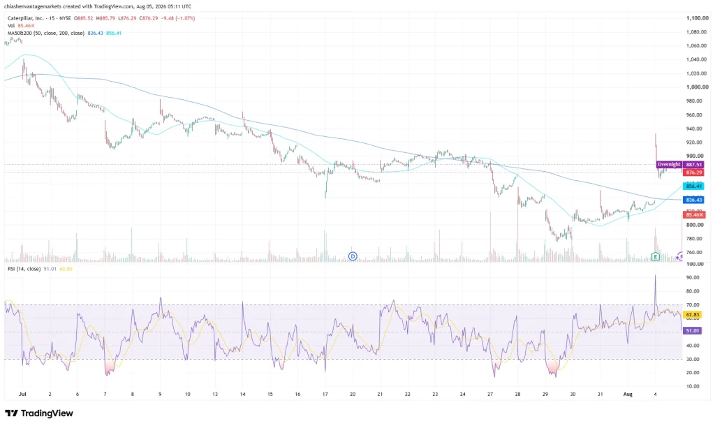This screenshot has width=715, height=426.
Task: Click the 13 date label on time axis
Action: pyautogui.click(x=215, y=394)
